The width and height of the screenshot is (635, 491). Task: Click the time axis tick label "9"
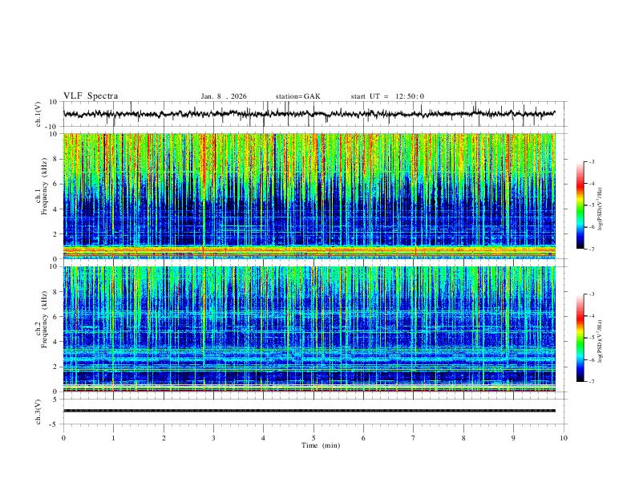[x=513, y=438]
